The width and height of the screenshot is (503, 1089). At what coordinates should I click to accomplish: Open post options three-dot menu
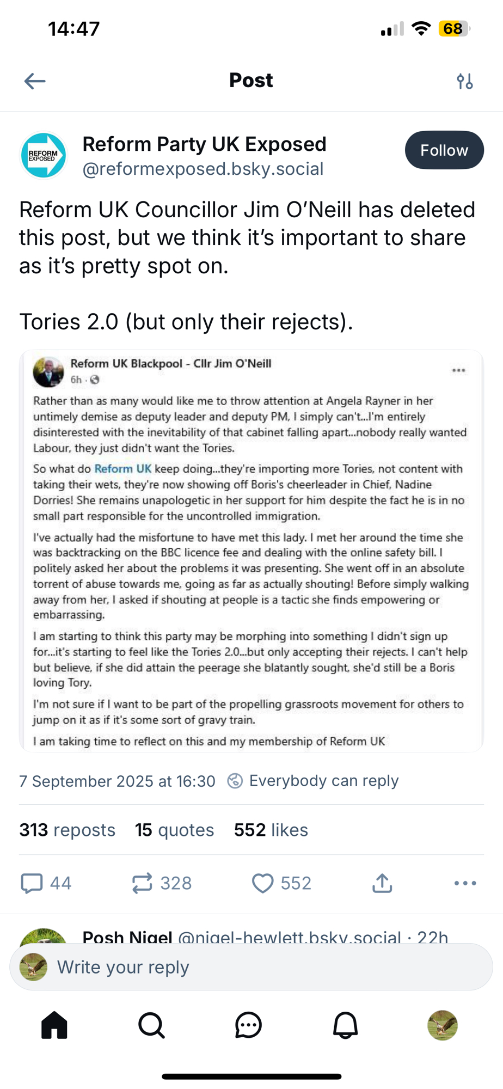(x=465, y=883)
